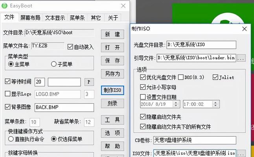Click the LOGO.BMP field
The image size is (254, 157).
pyautogui.click(x=57, y=94)
